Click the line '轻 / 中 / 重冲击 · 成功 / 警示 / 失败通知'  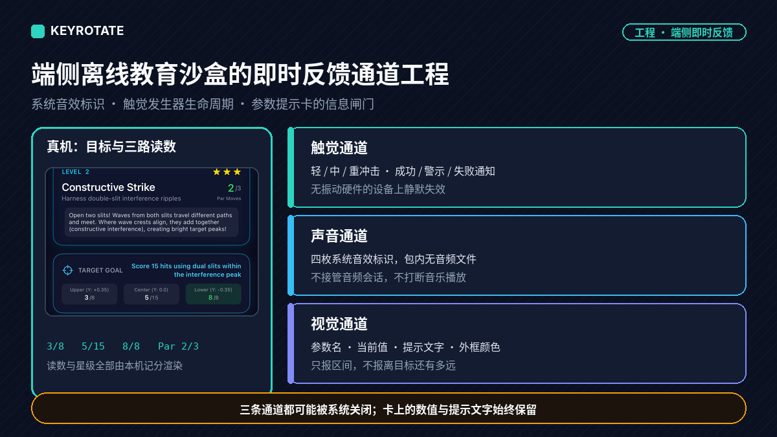[403, 171]
